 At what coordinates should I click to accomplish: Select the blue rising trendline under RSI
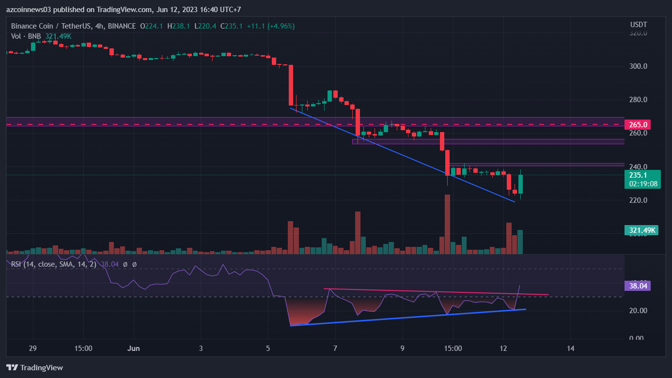tap(408, 317)
